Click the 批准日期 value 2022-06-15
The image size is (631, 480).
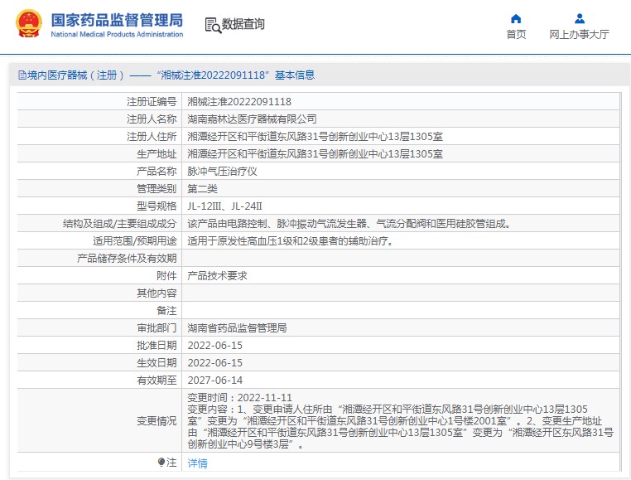(x=215, y=346)
